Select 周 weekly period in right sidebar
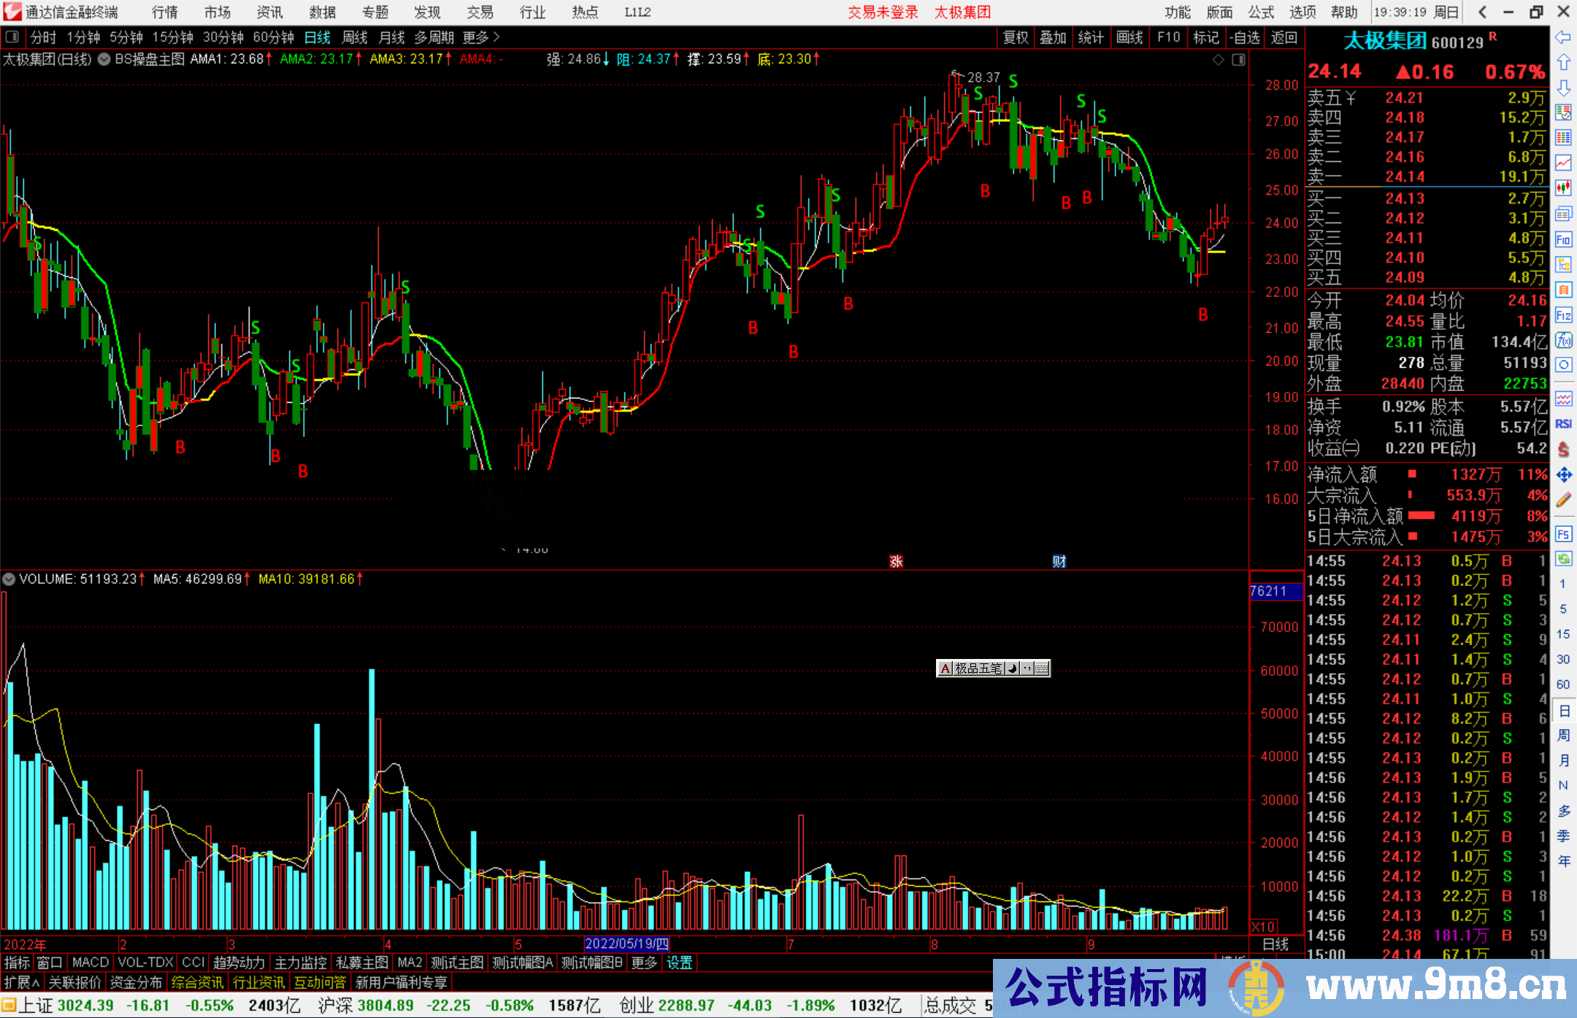The image size is (1577, 1018). coord(1563,735)
